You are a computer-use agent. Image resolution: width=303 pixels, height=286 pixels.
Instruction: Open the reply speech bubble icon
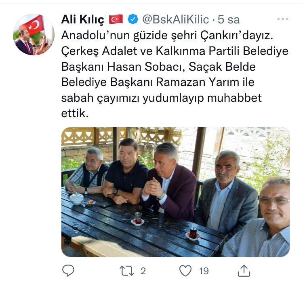click(68, 271)
